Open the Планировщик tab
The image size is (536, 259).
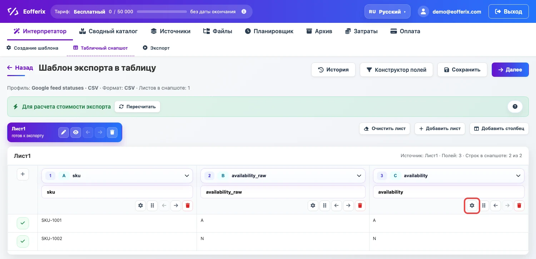click(x=269, y=31)
